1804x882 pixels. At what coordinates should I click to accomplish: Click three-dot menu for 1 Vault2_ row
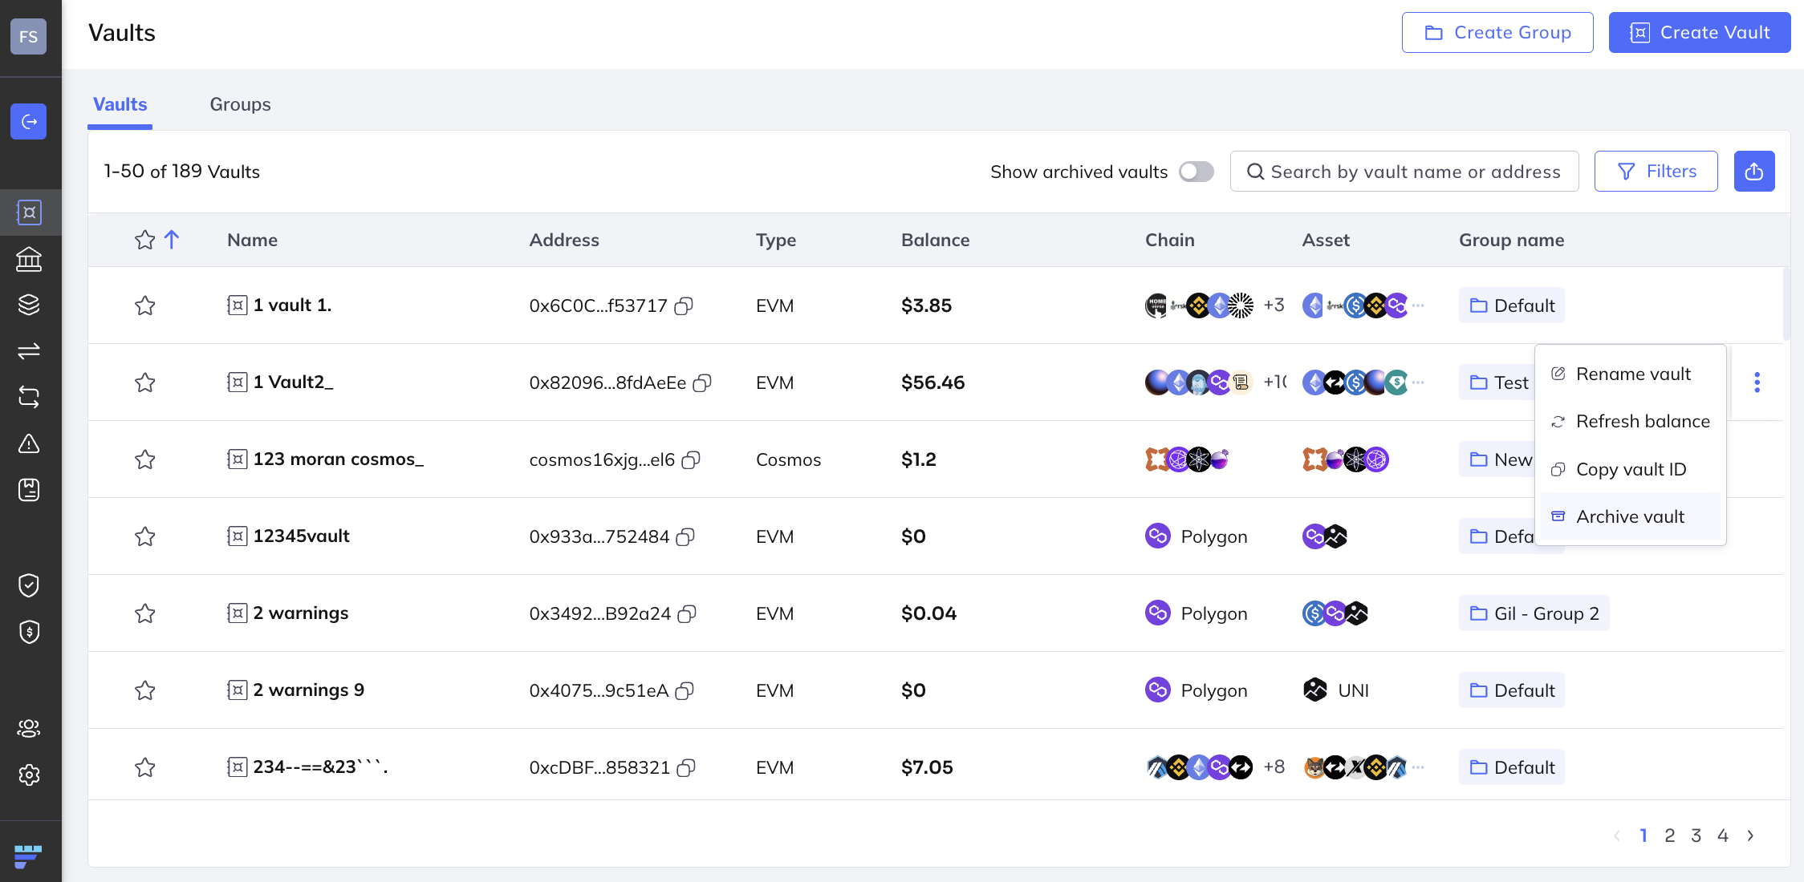(x=1757, y=382)
